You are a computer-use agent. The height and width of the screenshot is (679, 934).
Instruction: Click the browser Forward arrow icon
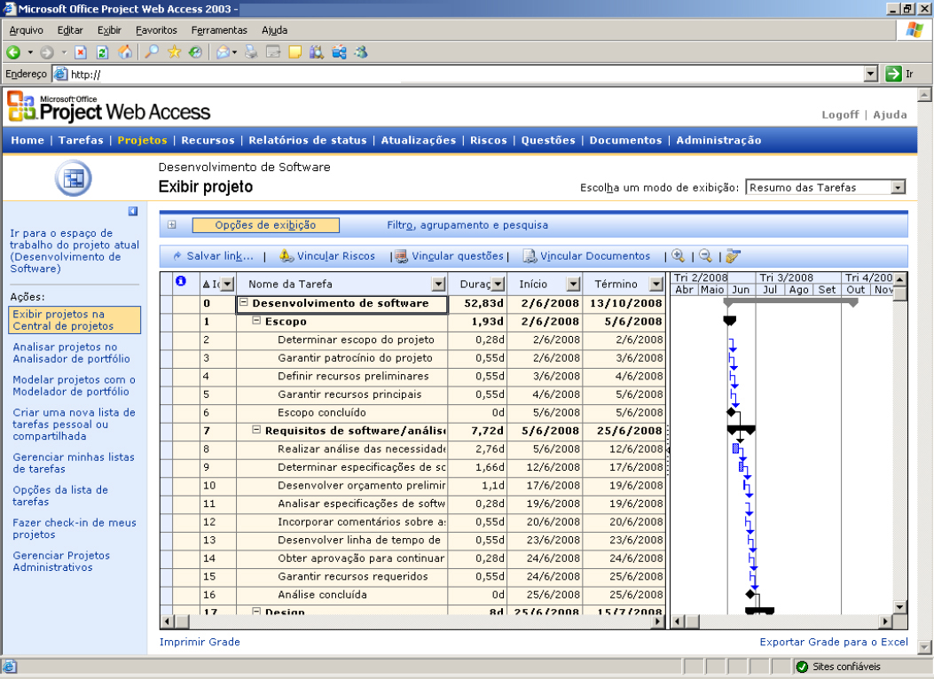46,52
